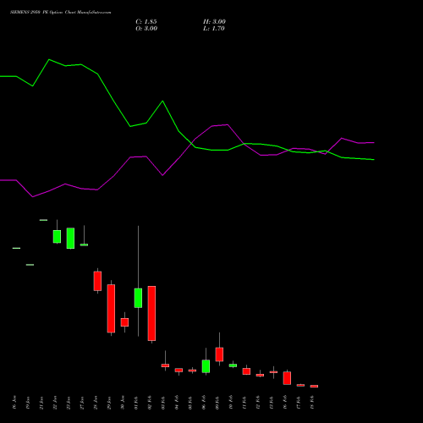Click the small red candle above 30 Jan

[124, 322]
